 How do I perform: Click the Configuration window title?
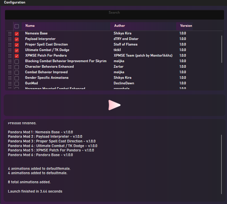pos(15,2)
